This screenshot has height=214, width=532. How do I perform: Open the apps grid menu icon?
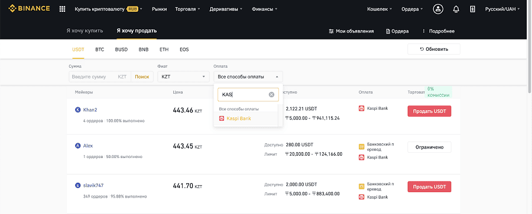(62, 9)
